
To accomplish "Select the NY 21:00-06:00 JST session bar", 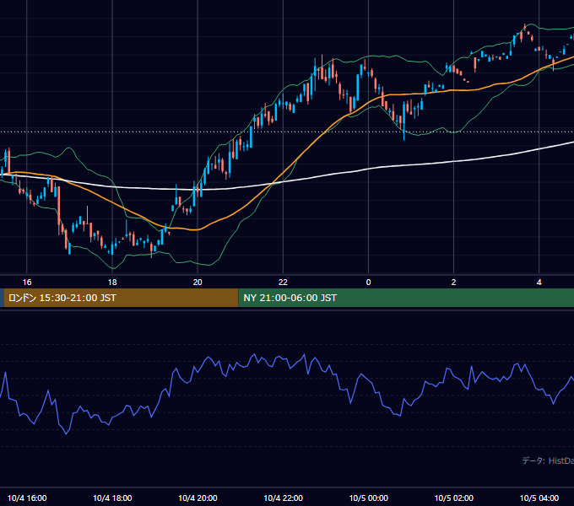I will 406,298.
